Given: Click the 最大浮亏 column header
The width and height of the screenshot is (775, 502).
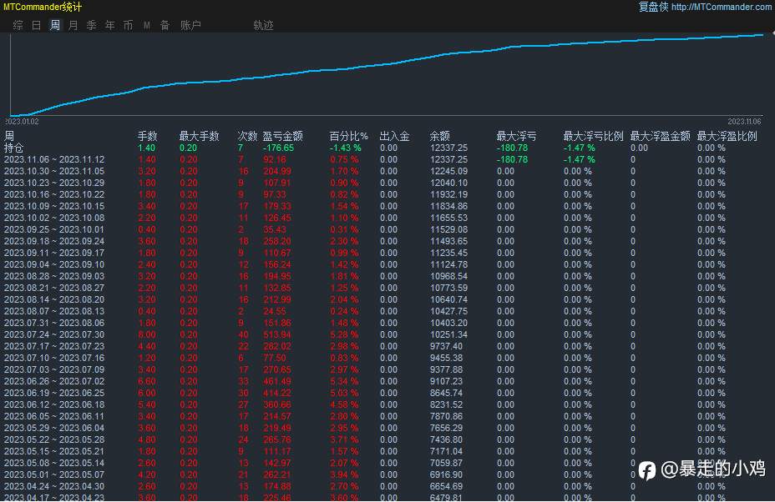Looking at the screenshot, I should coord(516,136).
